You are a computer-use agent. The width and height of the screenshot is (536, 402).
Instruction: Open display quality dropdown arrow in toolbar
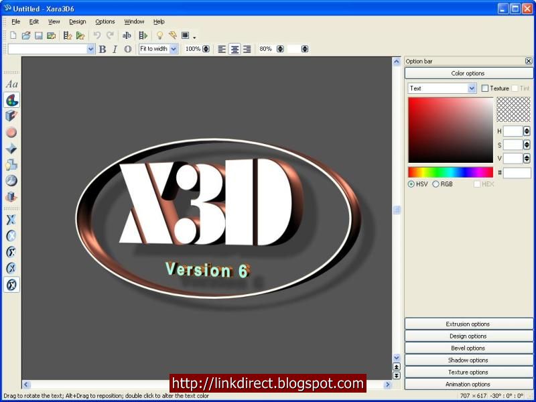(194, 37)
